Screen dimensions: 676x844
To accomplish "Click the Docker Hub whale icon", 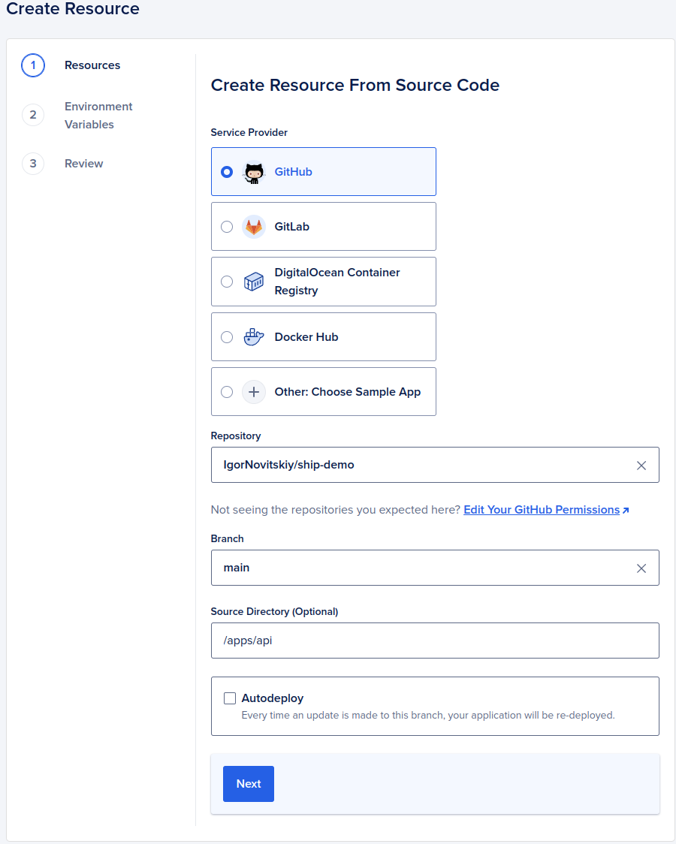I will pos(254,336).
